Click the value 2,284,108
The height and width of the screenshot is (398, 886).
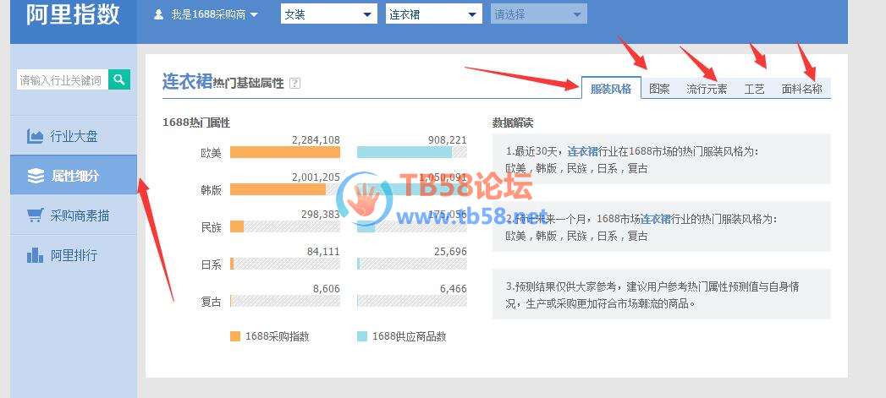[316, 140]
